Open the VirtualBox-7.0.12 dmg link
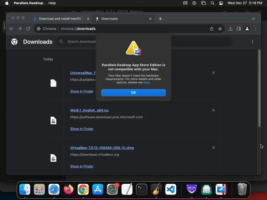267x200 pixels. [102, 148]
